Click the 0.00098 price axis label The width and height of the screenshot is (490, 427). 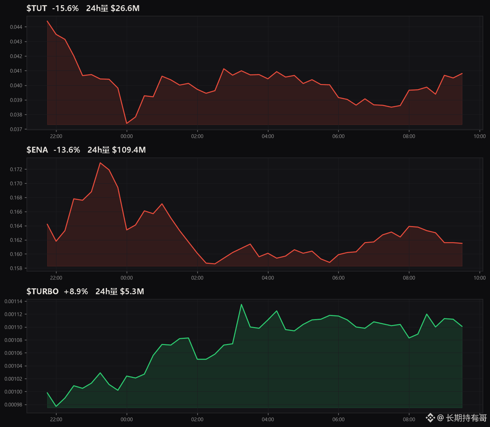coord(14,405)
